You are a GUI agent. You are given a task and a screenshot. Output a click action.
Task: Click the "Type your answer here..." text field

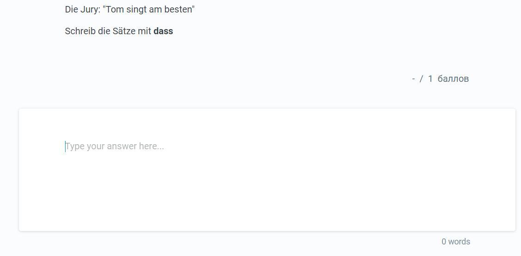pos(267,170)
